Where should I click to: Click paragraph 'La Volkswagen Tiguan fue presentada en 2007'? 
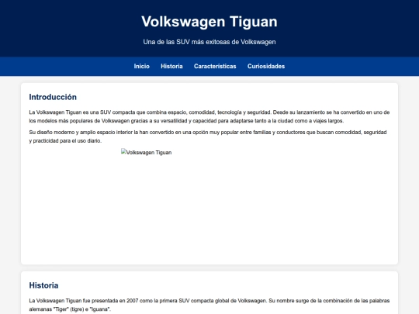point(209,305)
